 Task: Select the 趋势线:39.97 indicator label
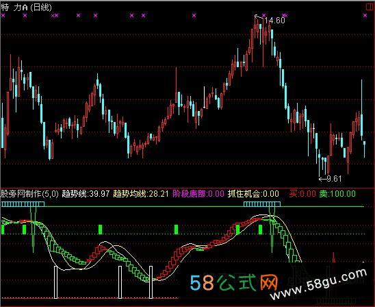coord(86,194)
